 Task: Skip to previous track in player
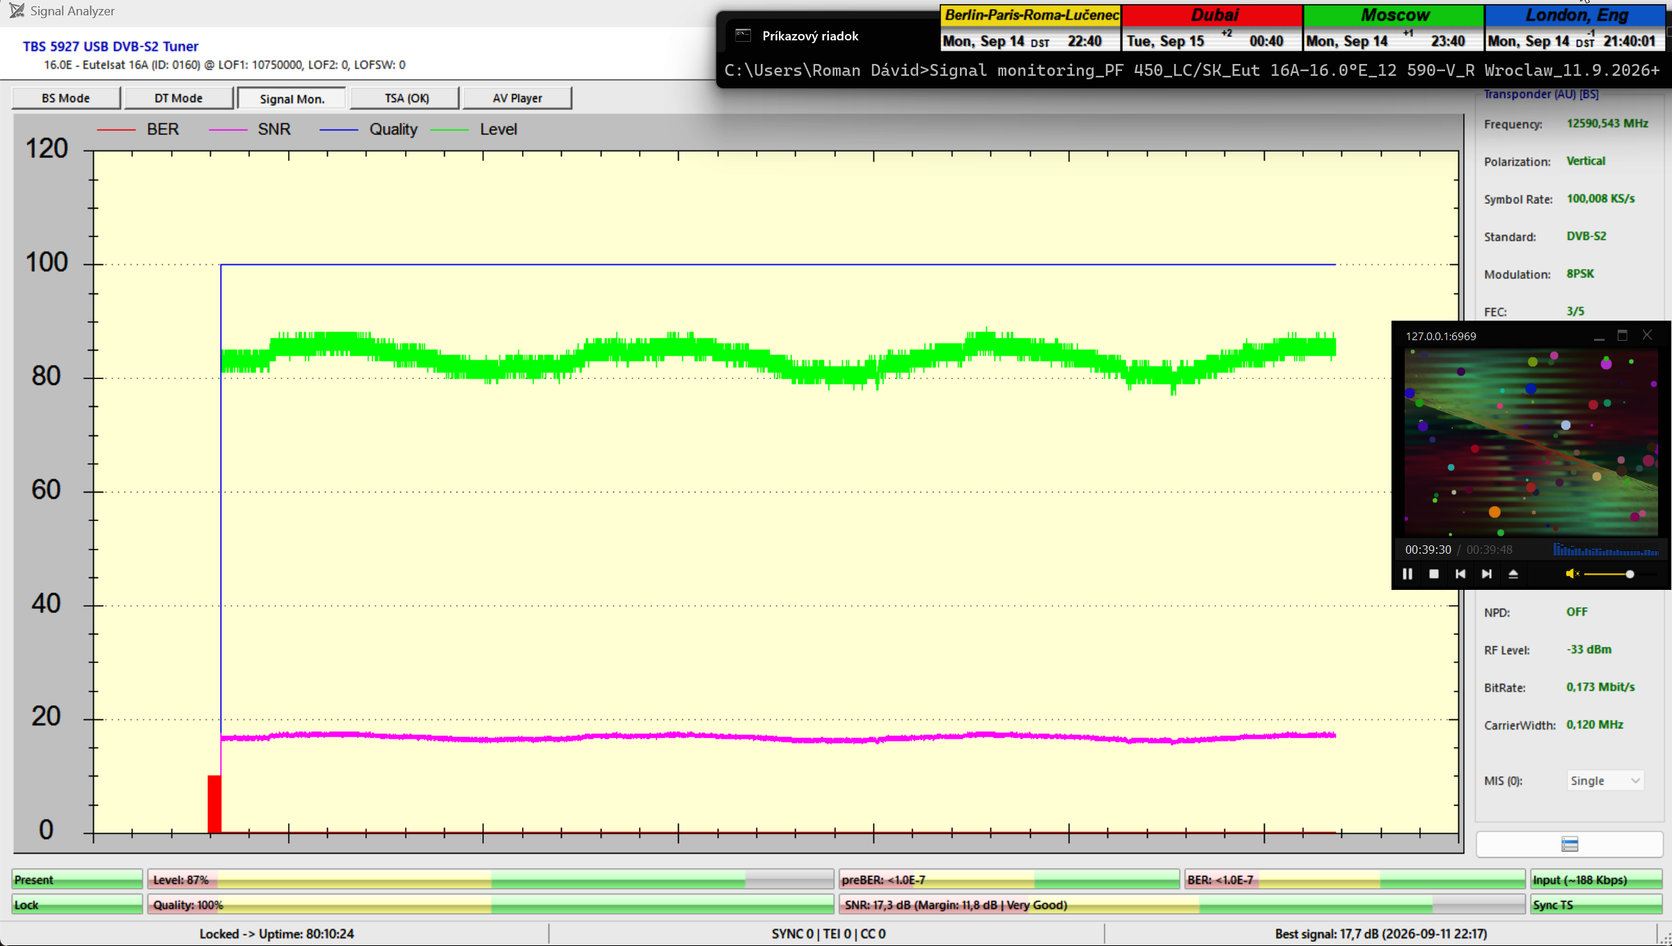(1460, 574)
